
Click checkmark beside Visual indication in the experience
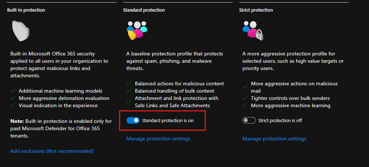13,106
